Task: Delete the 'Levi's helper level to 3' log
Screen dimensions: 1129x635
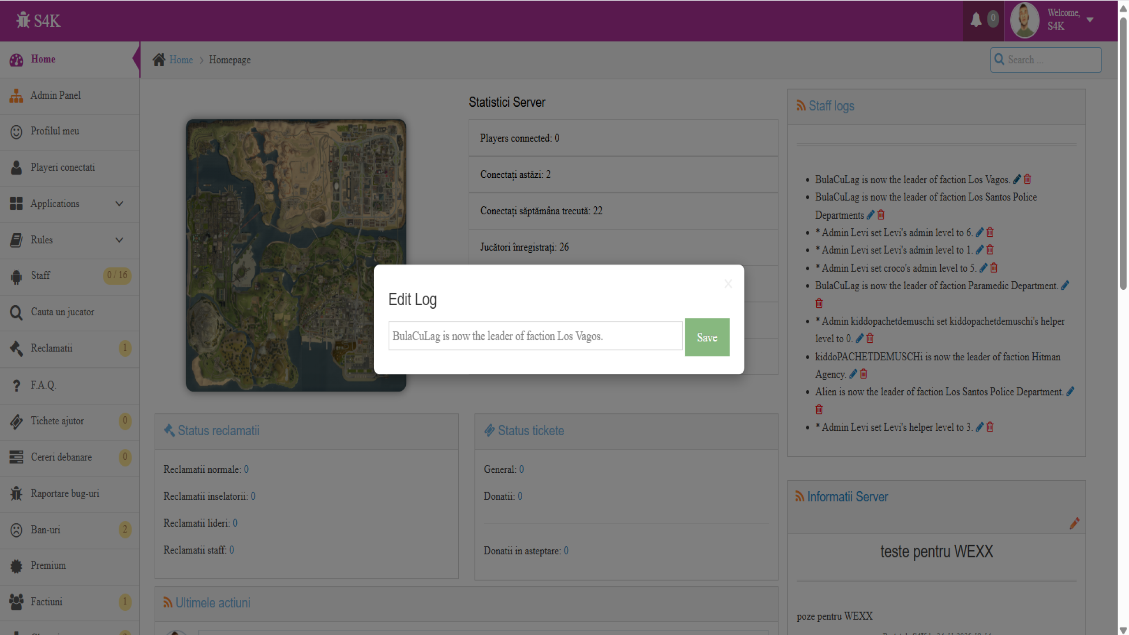Action: (x=990, y=427)
